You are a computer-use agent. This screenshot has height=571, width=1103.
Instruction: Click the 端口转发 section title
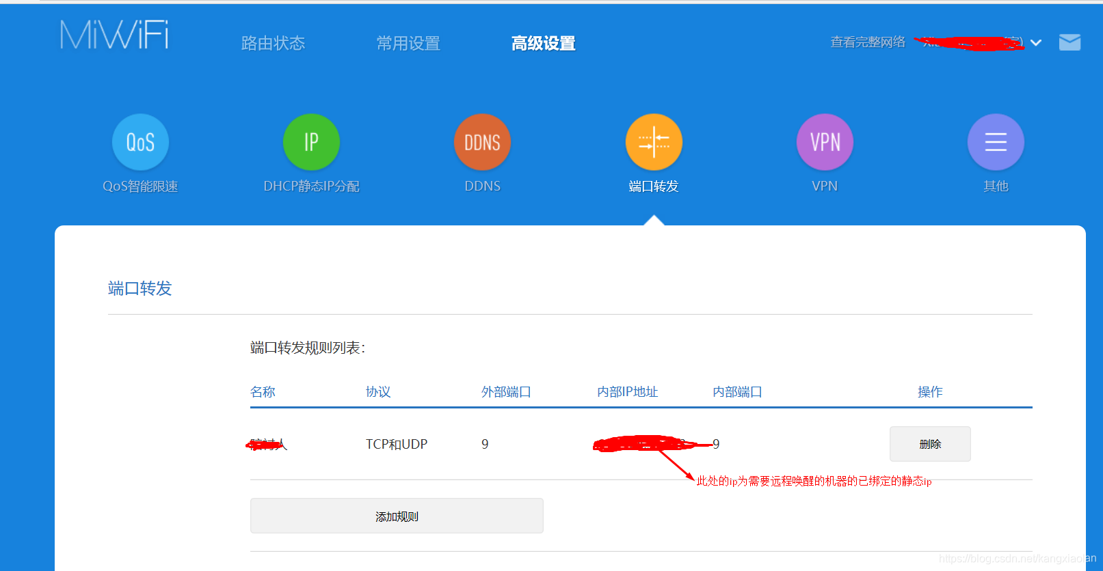coord(139,288)
